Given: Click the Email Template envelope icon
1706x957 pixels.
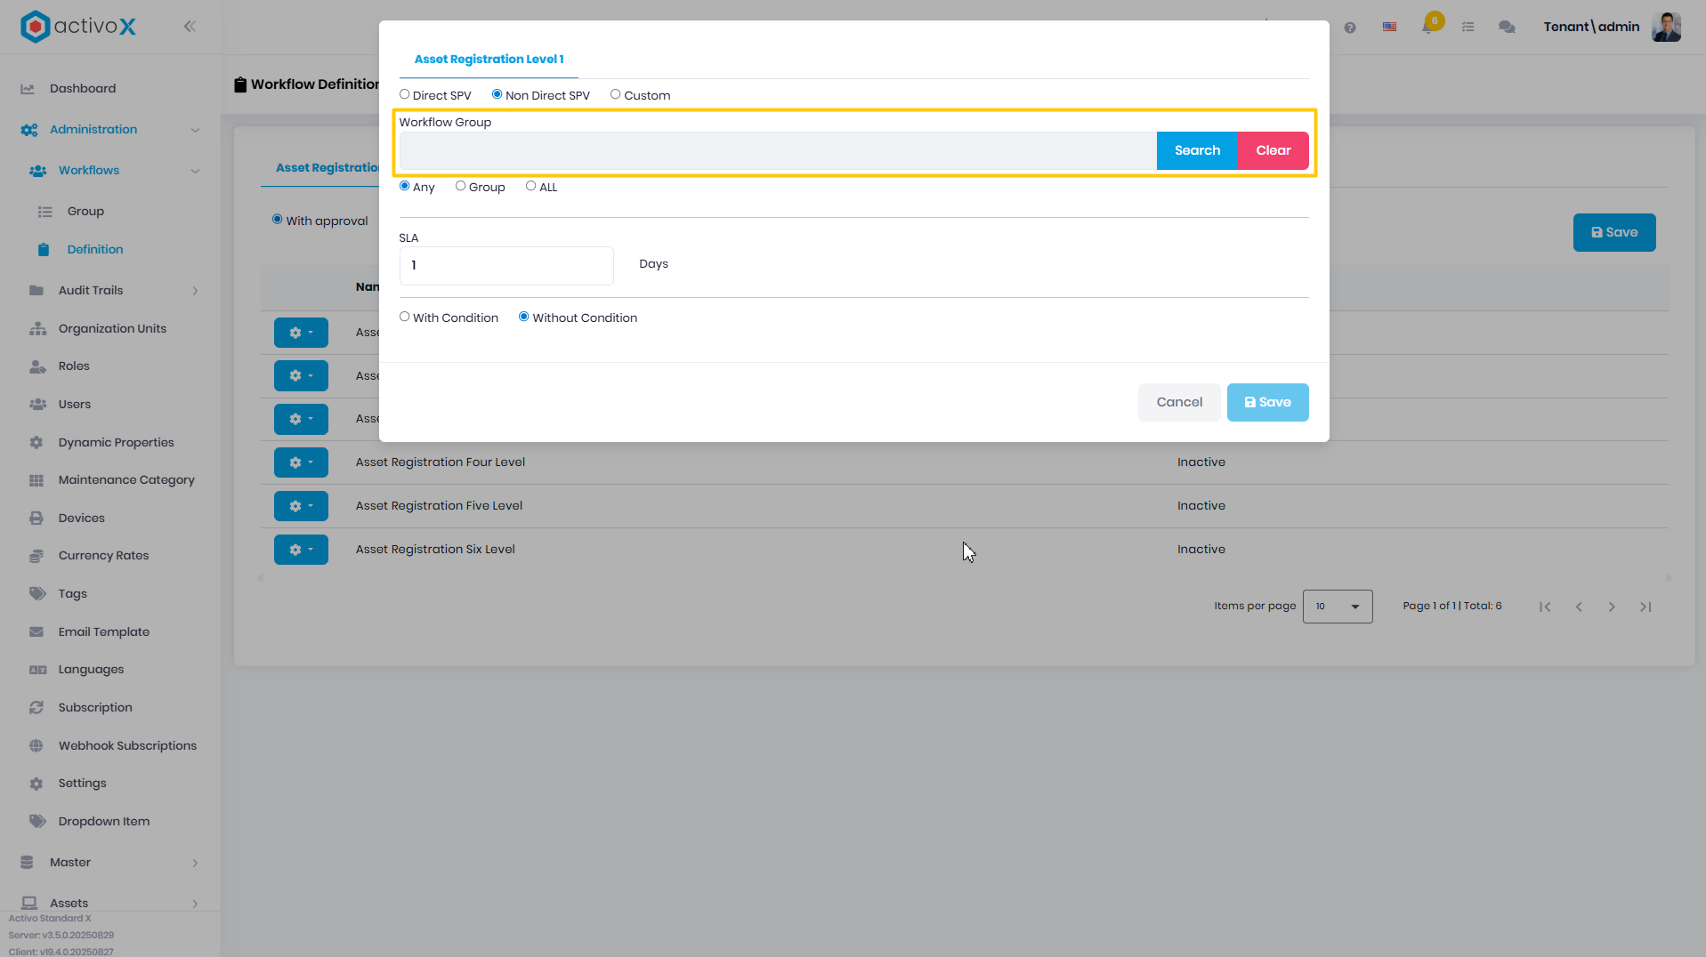Looking at the screenshot, I should pos(36,631).
